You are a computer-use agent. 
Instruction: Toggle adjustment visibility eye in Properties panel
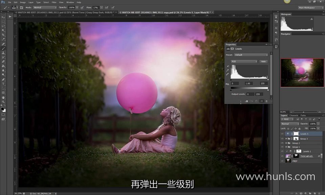tap(262, 101)
